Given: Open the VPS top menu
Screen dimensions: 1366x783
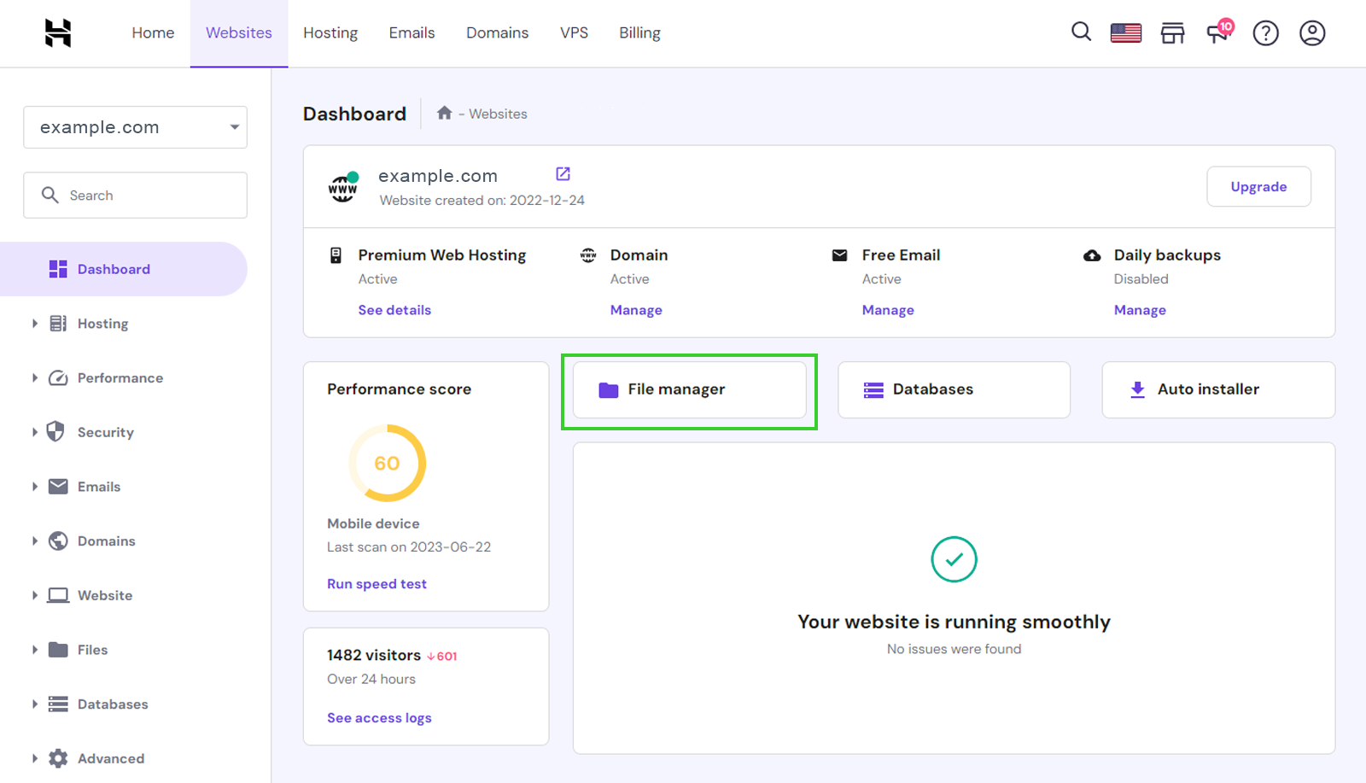Looking at the screenshot, I should pos(574,32).
